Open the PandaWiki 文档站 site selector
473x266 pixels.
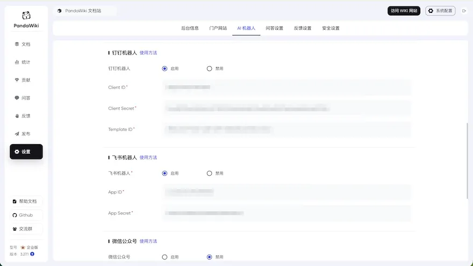(85, 11)
